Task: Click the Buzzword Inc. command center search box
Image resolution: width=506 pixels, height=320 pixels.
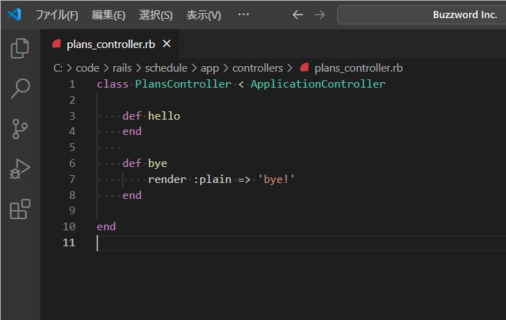Action: (421, 15)
